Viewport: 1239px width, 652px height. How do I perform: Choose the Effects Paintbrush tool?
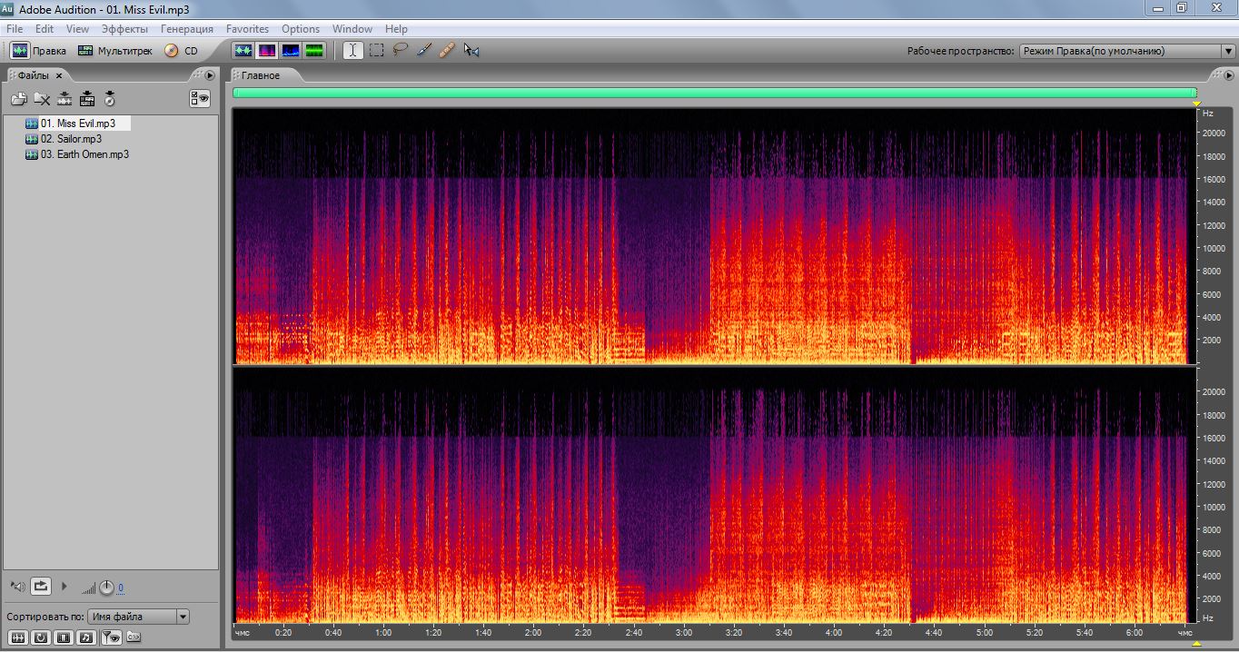[423, 51]
